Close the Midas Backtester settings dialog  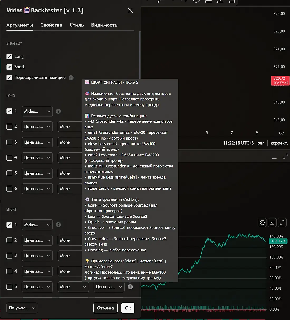point(130,10)
